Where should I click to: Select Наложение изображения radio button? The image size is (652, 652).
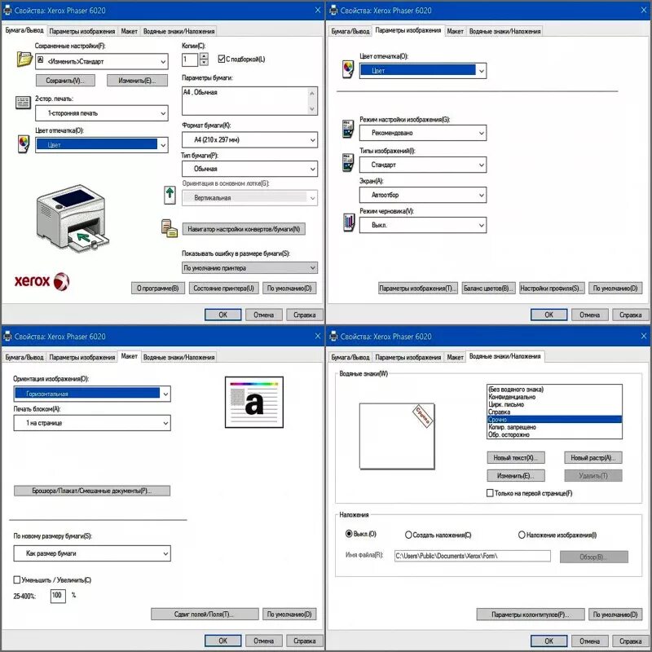[522, 535]
